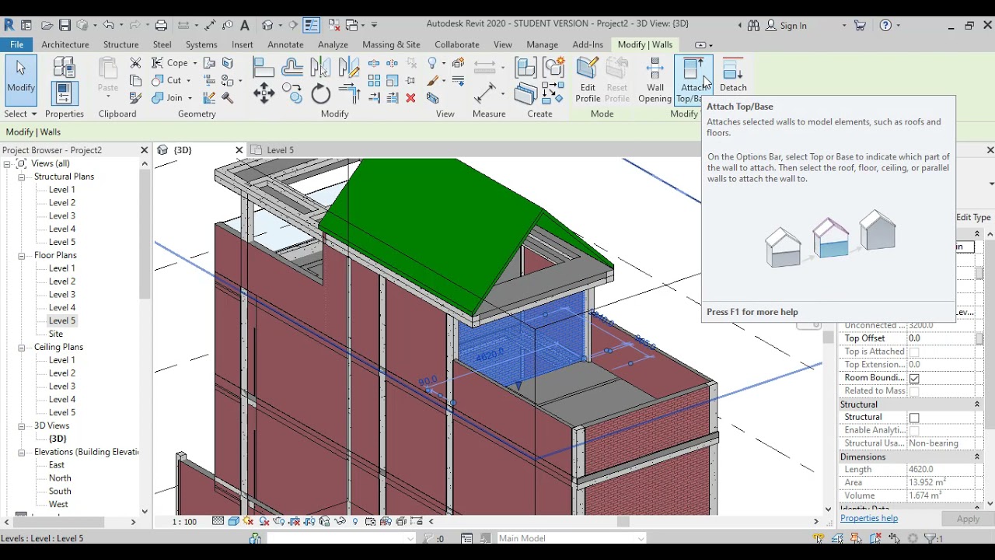Click the Wall Opening tool
Viewport: 995px width, 560px height.
(x=655, y=80)
